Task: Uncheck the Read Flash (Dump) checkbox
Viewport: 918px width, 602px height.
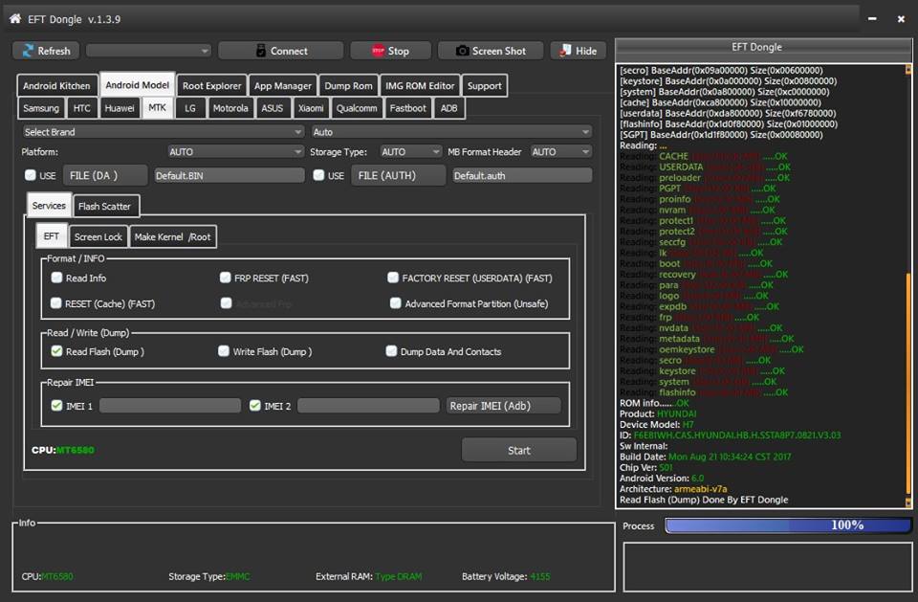Action: pyautogui.click(x=56, y=351)
